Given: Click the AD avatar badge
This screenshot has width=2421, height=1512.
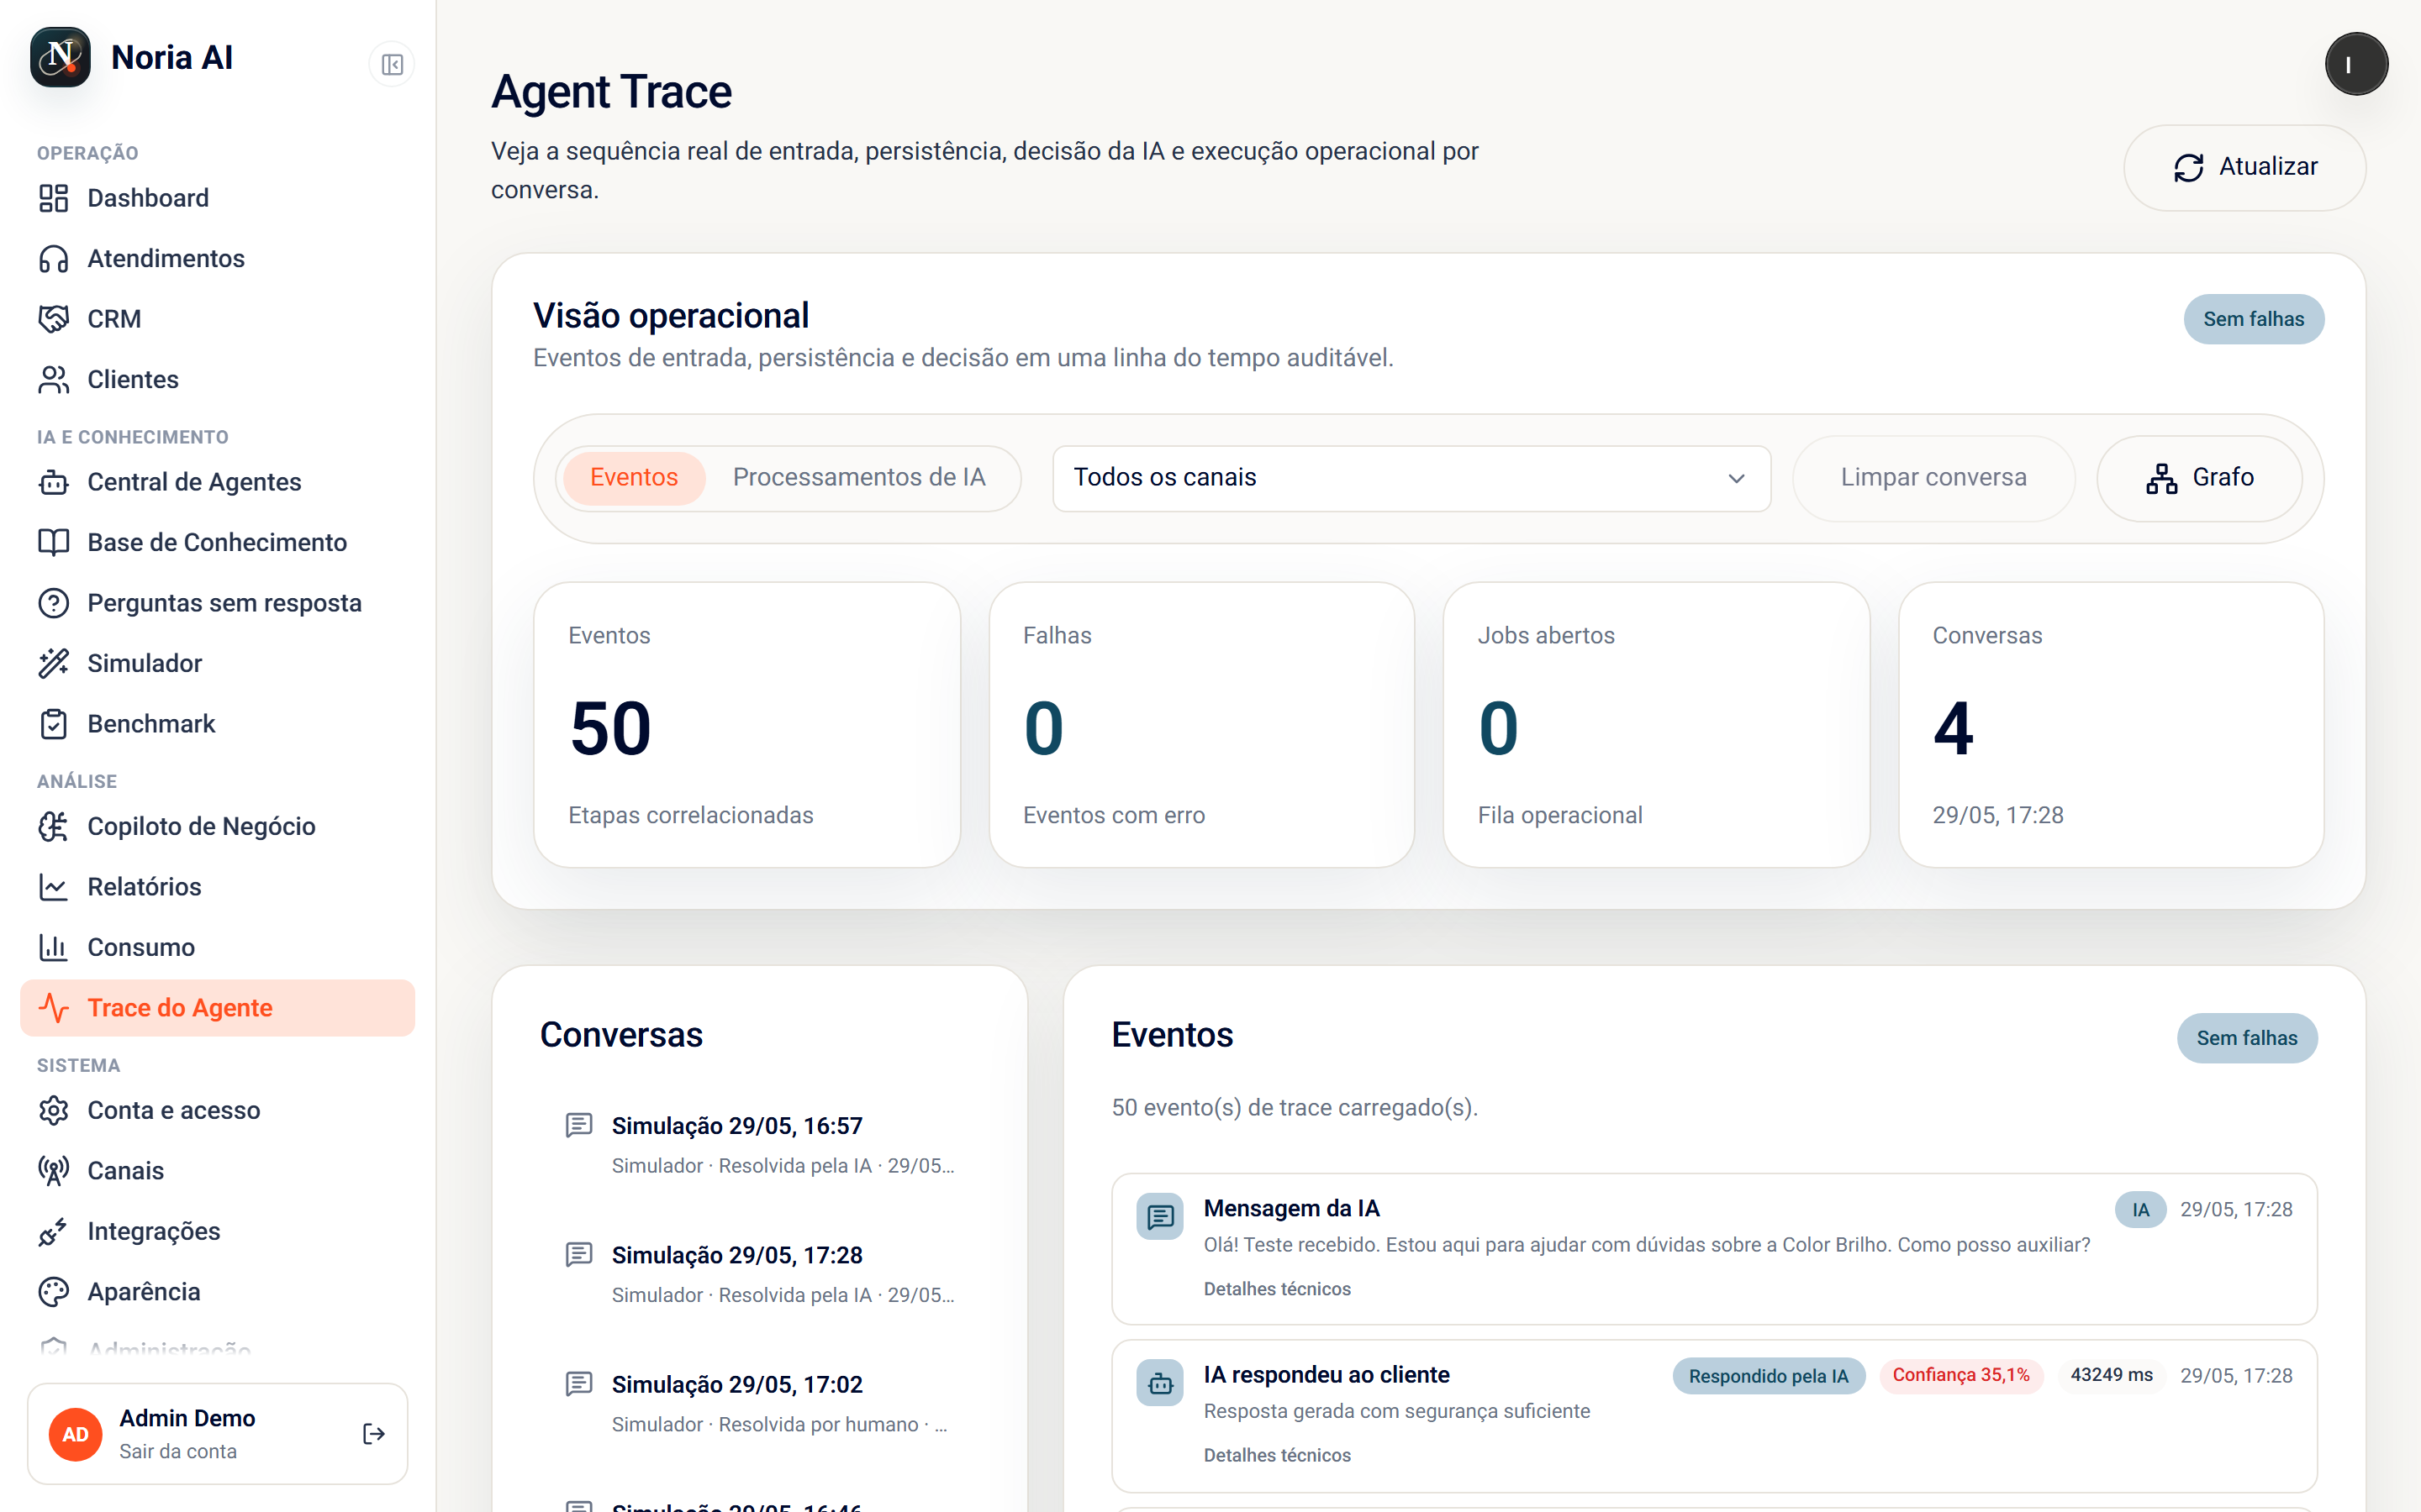Looking at the screenshot, I should [75, 1434].
